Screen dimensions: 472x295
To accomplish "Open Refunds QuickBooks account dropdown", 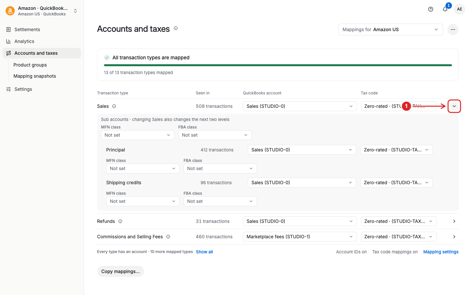I will pos(300,221).
